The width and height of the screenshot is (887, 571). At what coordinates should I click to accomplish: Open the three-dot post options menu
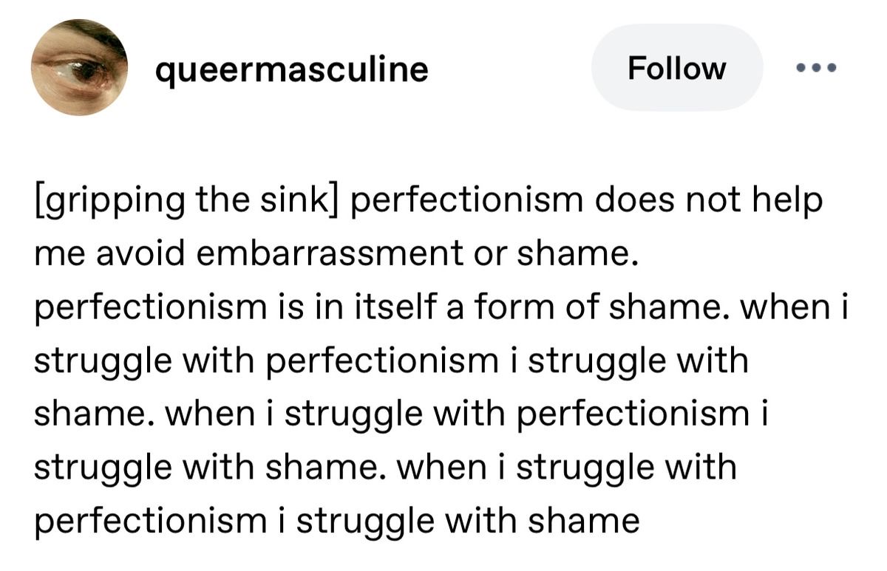pos(817,68)
